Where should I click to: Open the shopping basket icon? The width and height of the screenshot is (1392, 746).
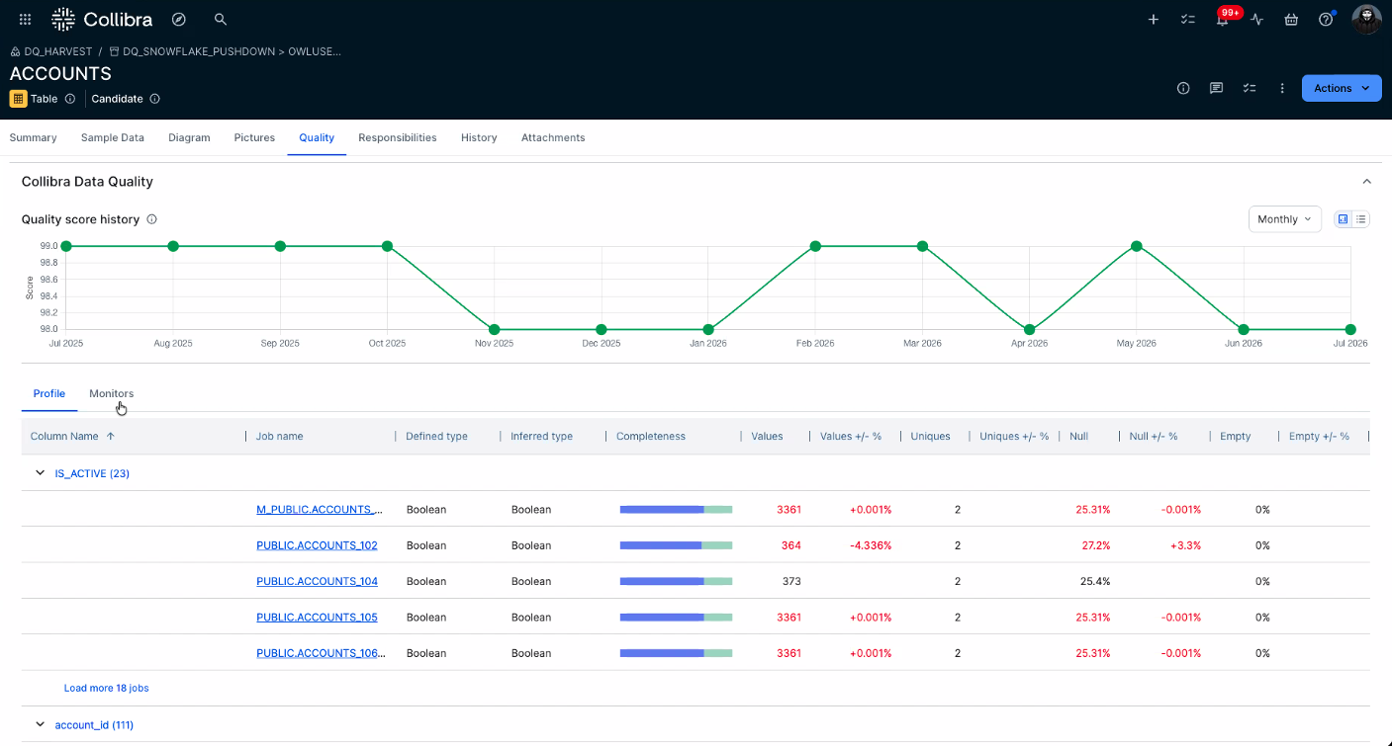[1291, 19]
